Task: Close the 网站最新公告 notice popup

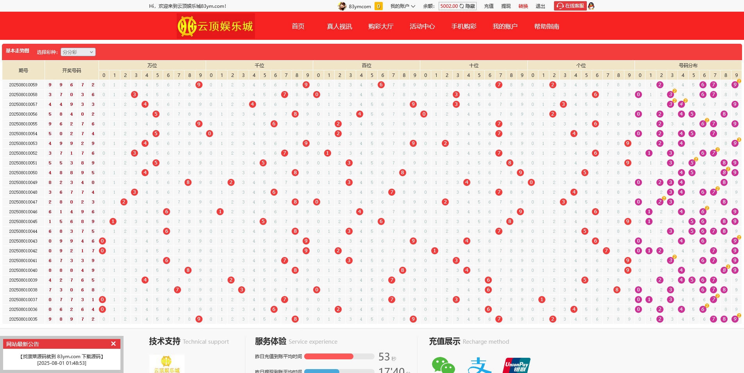Action: [113, 344]
